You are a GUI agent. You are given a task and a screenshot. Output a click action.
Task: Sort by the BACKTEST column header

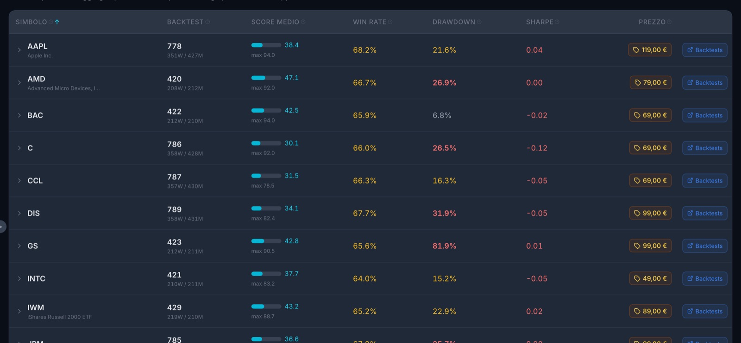(185, 22)
